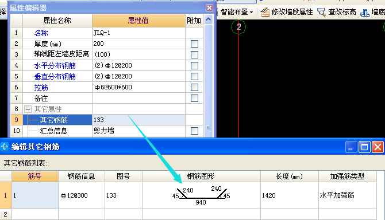Select row header 1 in rebar list
Image resolution: width=385 pixels, height=220 pixels.
pos(6,195)
